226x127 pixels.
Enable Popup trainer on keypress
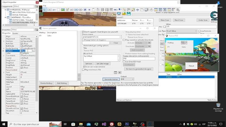pos(83,40)
